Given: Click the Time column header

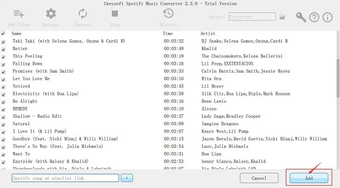Looking at the screenshot, I should (x=168, y=33).
